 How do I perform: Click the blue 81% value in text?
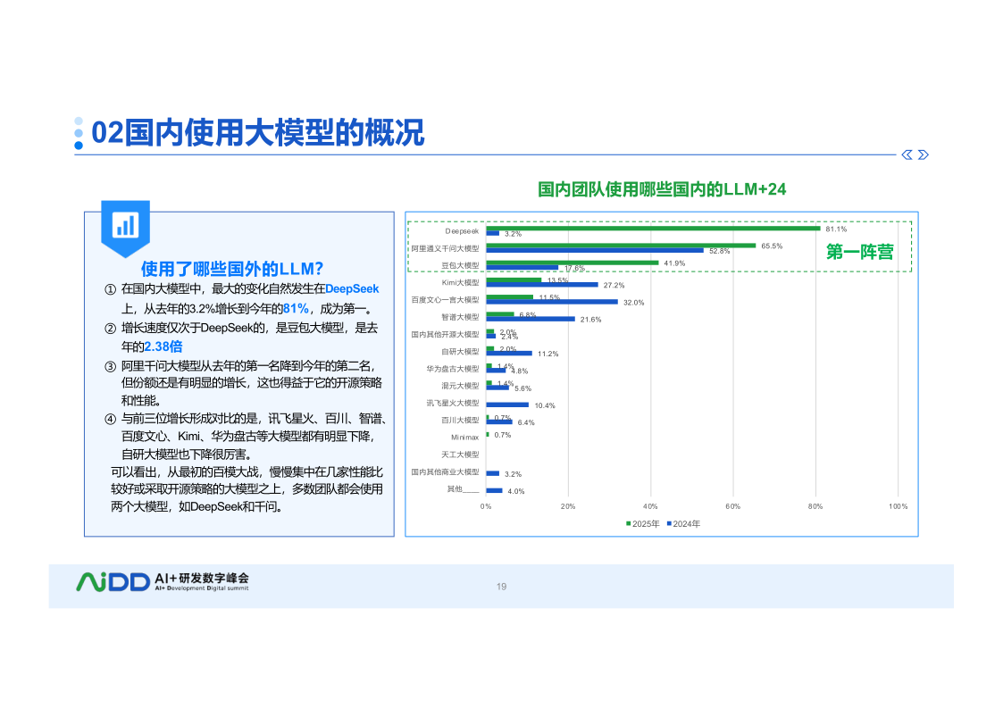296,308
